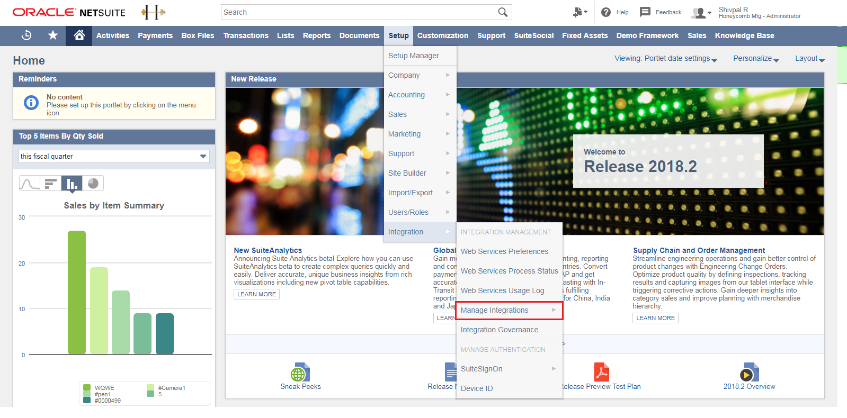
Task: Open the Payments tab
Action: pos(155,35)
